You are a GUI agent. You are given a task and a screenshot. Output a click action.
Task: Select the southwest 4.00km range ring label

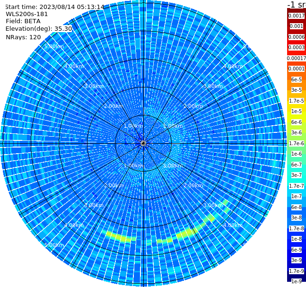click(74, 225)
